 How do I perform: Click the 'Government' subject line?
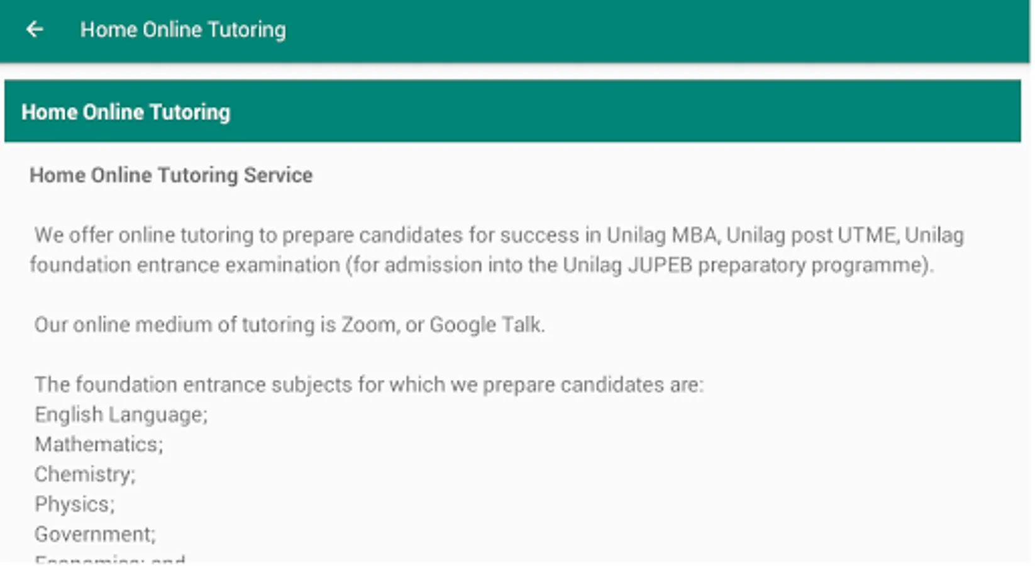[94, 534]
